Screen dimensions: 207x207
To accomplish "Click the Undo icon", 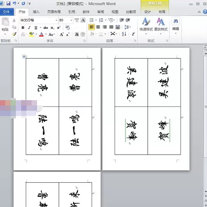I will (x=14, y=4).
